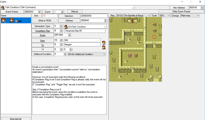205x120 pixels.
Task: Click the Reload button
Action: click(x=75, y=12)
